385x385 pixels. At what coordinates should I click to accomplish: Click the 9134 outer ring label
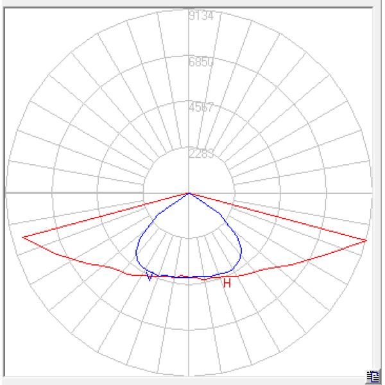coord(201,17)
